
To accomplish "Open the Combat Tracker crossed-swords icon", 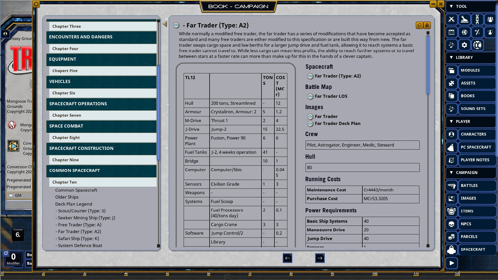I will click(451, 19).
